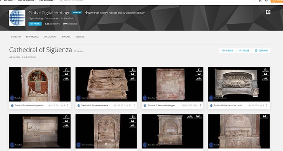Click the comment icon on the Martín Vázquez card
The height and width of the screenshot is (151, 283).
point(57,105)
